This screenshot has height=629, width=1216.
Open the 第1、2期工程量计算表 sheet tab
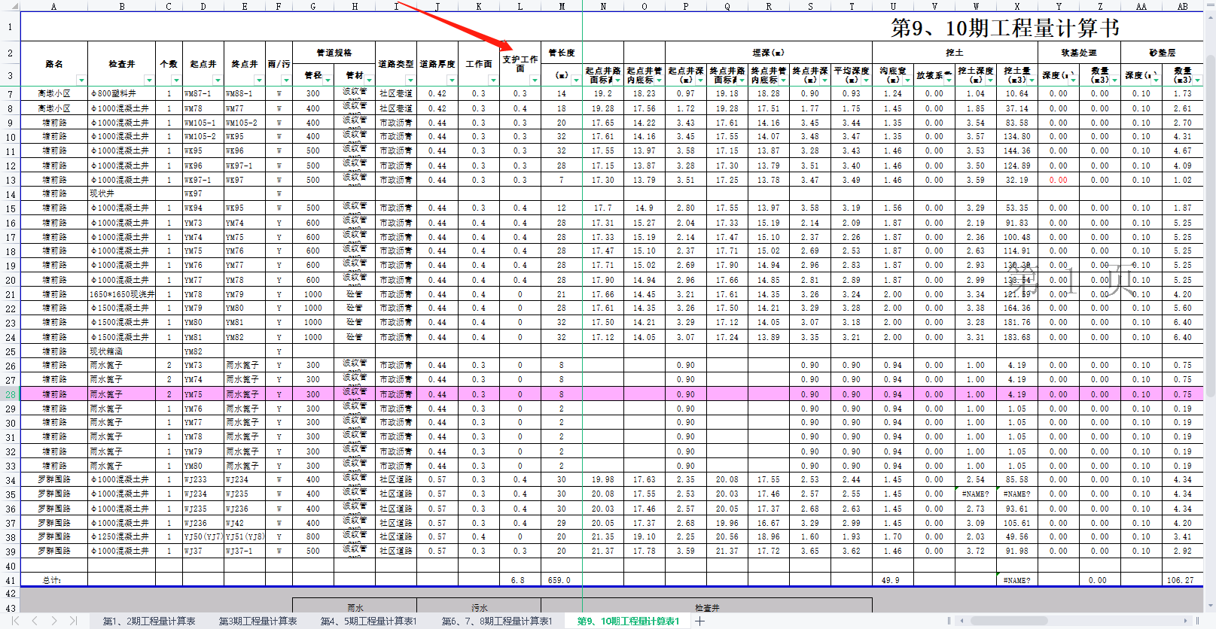[149, 621]
